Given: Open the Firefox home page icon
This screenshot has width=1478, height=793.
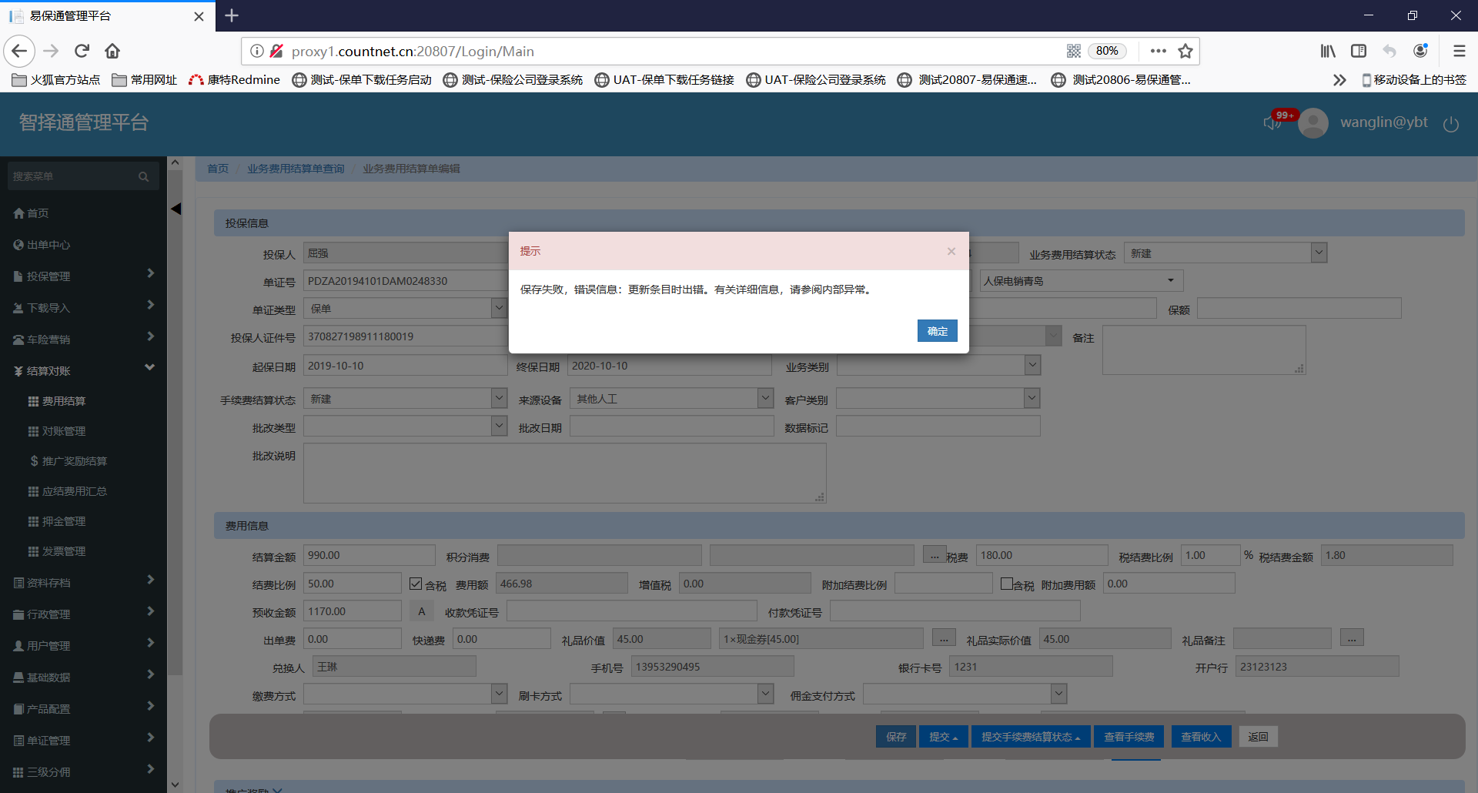Looking at the screenshot, I should (112, 51).
